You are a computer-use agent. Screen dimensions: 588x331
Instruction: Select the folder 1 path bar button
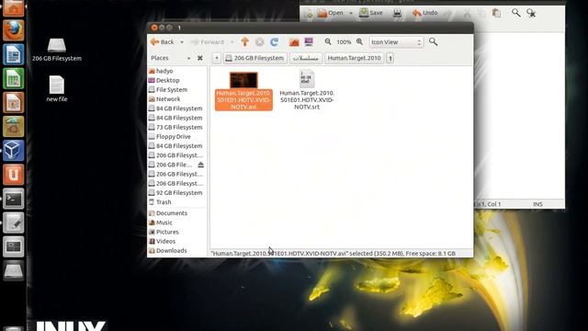pyautogui.click(x=390, y=58)
